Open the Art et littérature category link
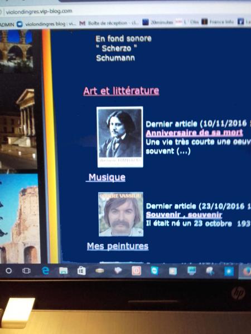The width and height of the screenshot is (251, 334). coord(121,91)
